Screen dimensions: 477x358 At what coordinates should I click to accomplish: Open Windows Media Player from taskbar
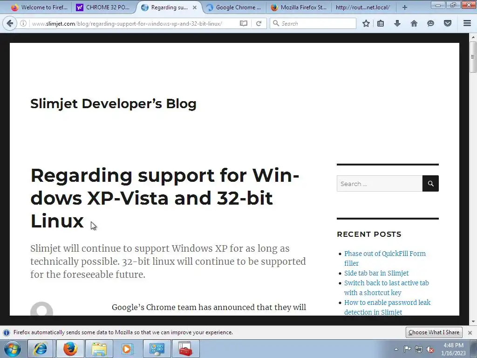(x=127, y=349)
